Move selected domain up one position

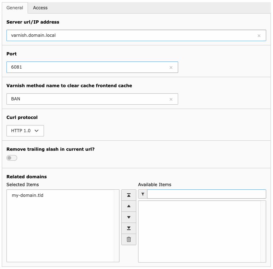[x=129, y=206]
